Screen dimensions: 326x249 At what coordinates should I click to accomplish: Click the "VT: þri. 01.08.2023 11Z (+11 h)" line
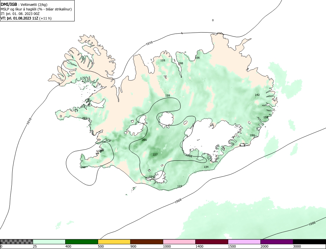click(26, 18)
